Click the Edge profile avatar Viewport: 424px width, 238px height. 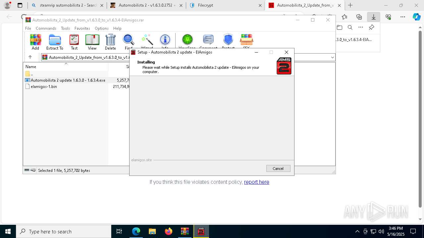pos(7,5)
